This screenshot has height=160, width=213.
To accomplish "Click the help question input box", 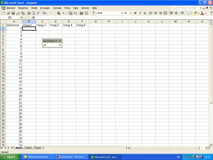I will point(185,8).
